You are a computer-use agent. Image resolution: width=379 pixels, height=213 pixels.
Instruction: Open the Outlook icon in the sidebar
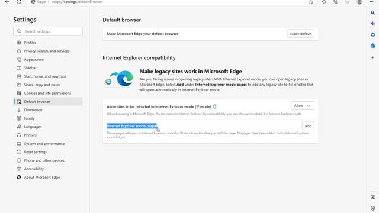point(372,46)
